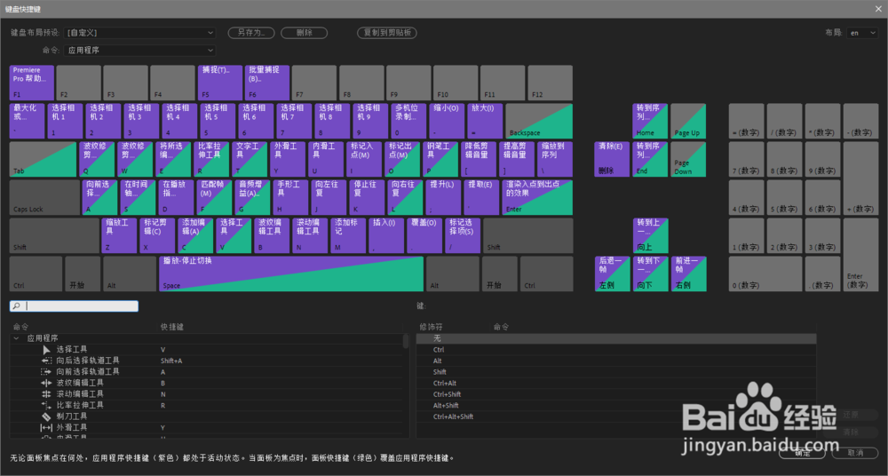Image resolution: width=888 pixels, height=476 pixels.
Task: Click in the command search field
Action: (x=75, y=306)
